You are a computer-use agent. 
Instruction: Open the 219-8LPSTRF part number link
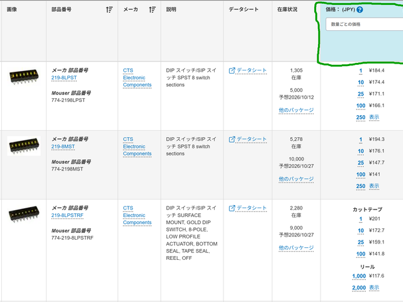67,215
